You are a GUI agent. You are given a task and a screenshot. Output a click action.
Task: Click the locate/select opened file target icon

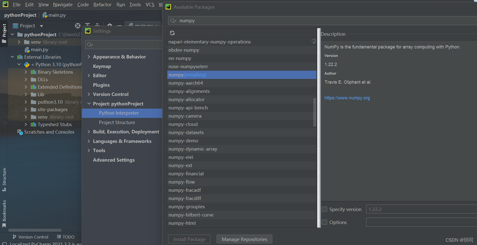click(x=78, y=26)
